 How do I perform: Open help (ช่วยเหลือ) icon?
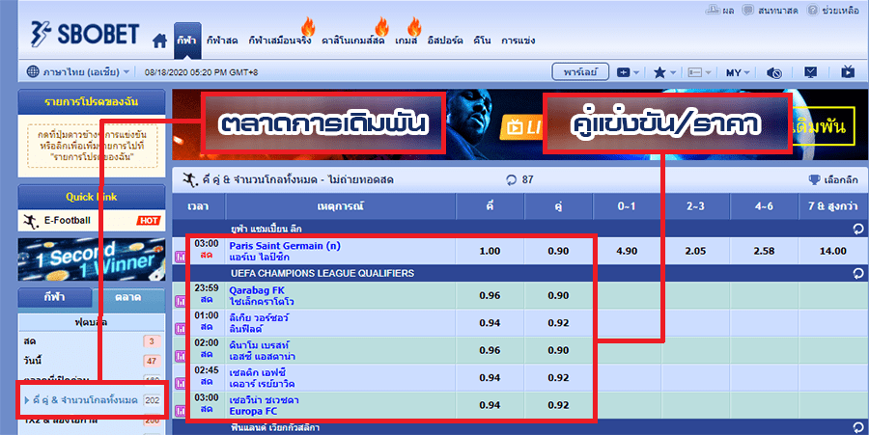click(x=813, y=10)
